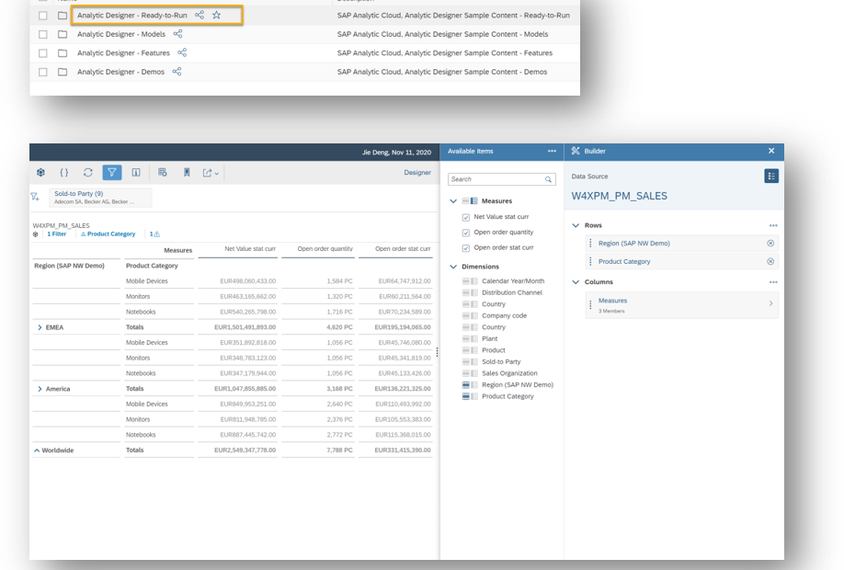The width and height of the screenshot is (844, 570).
Task: Open the Rows section more options menu
Action: 773,225
